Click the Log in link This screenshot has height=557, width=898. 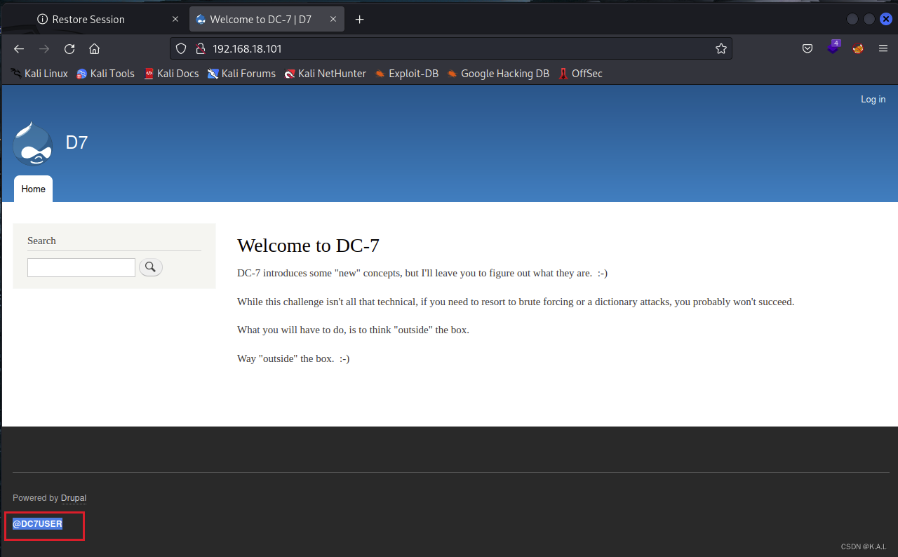[873, 100]
